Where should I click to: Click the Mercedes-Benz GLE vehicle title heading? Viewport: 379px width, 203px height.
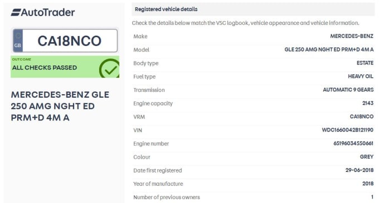tap(60, 106)
